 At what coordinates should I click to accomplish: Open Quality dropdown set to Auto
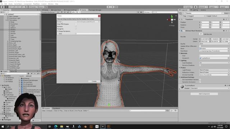(214, 44)
